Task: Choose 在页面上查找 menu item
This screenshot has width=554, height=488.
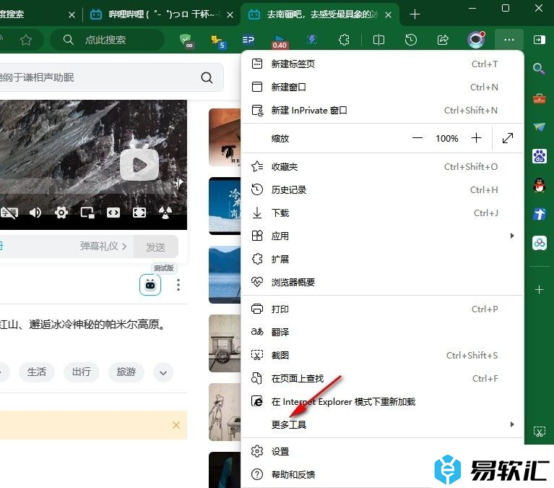Action: point(382,379)
